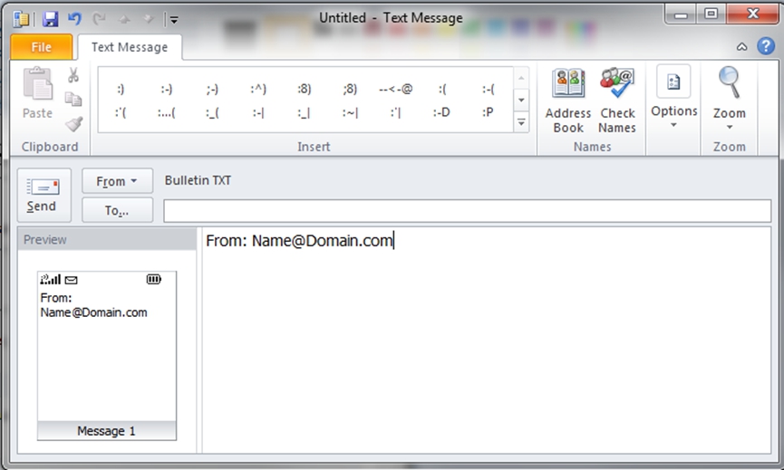The height and width of the screenshot is (470, 784).
Task: Insert the ;-) winking emoticon
Action: click(x=212, y=89)
